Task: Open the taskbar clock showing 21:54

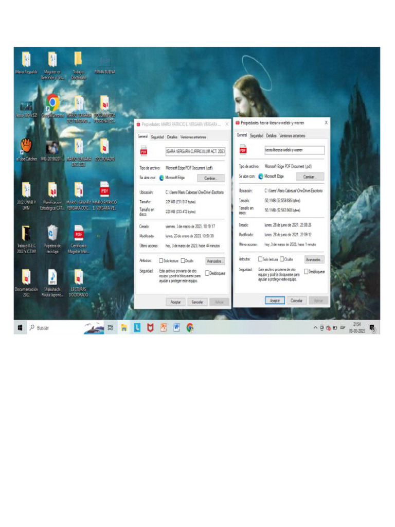Action: (x=357, y=328)
